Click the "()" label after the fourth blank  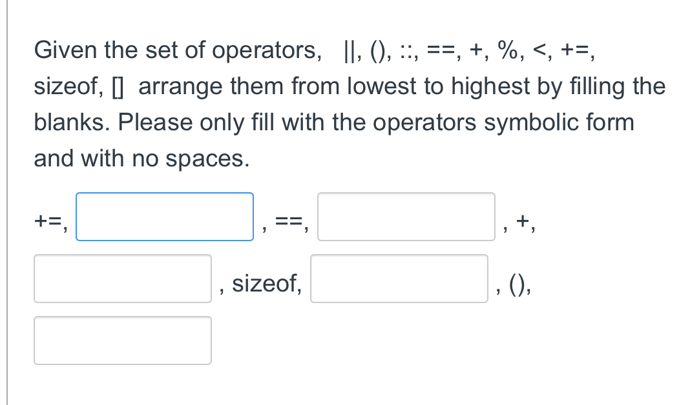click(517, 284)
